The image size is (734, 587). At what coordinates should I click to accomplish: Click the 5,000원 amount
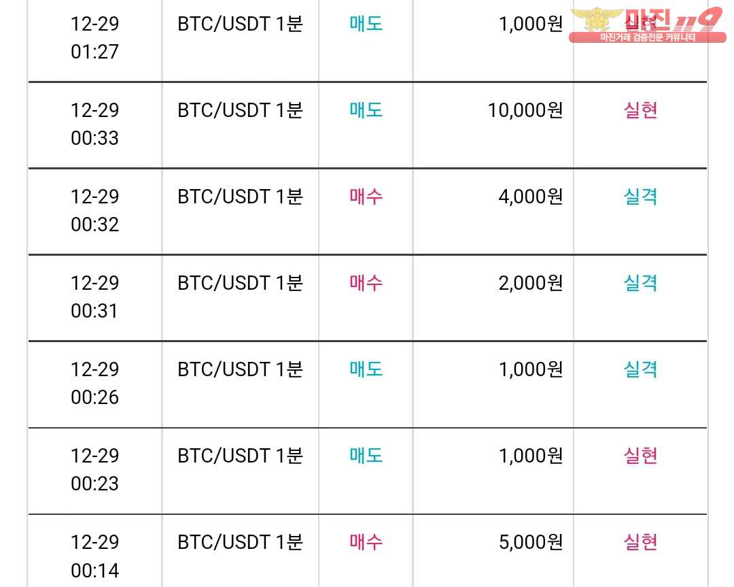click(531, 542)
